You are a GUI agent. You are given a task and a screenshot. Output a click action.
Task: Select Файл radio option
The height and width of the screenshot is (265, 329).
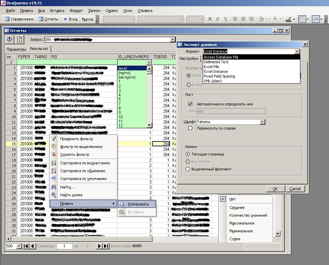click(x=189, y=76)
